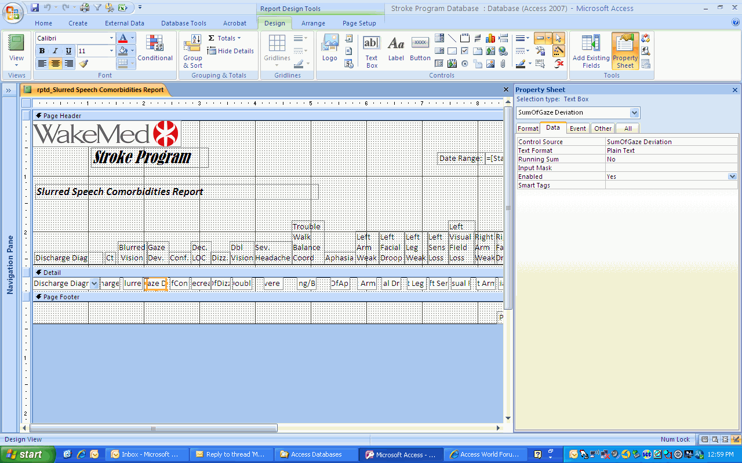Click the Hide Details button

click(x=231, y=51)
